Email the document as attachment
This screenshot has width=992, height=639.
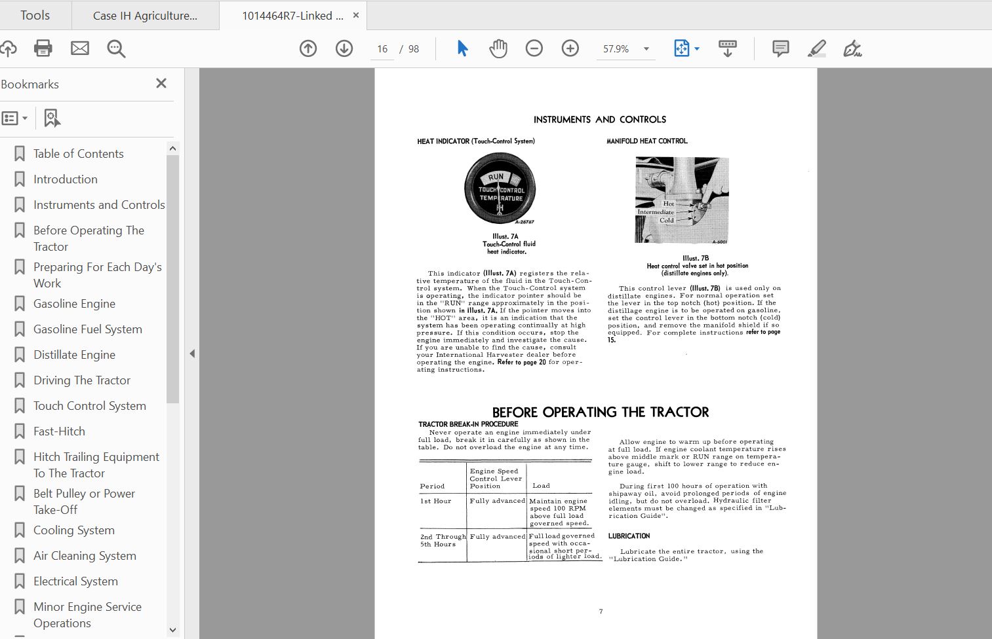tap(80, 48)
